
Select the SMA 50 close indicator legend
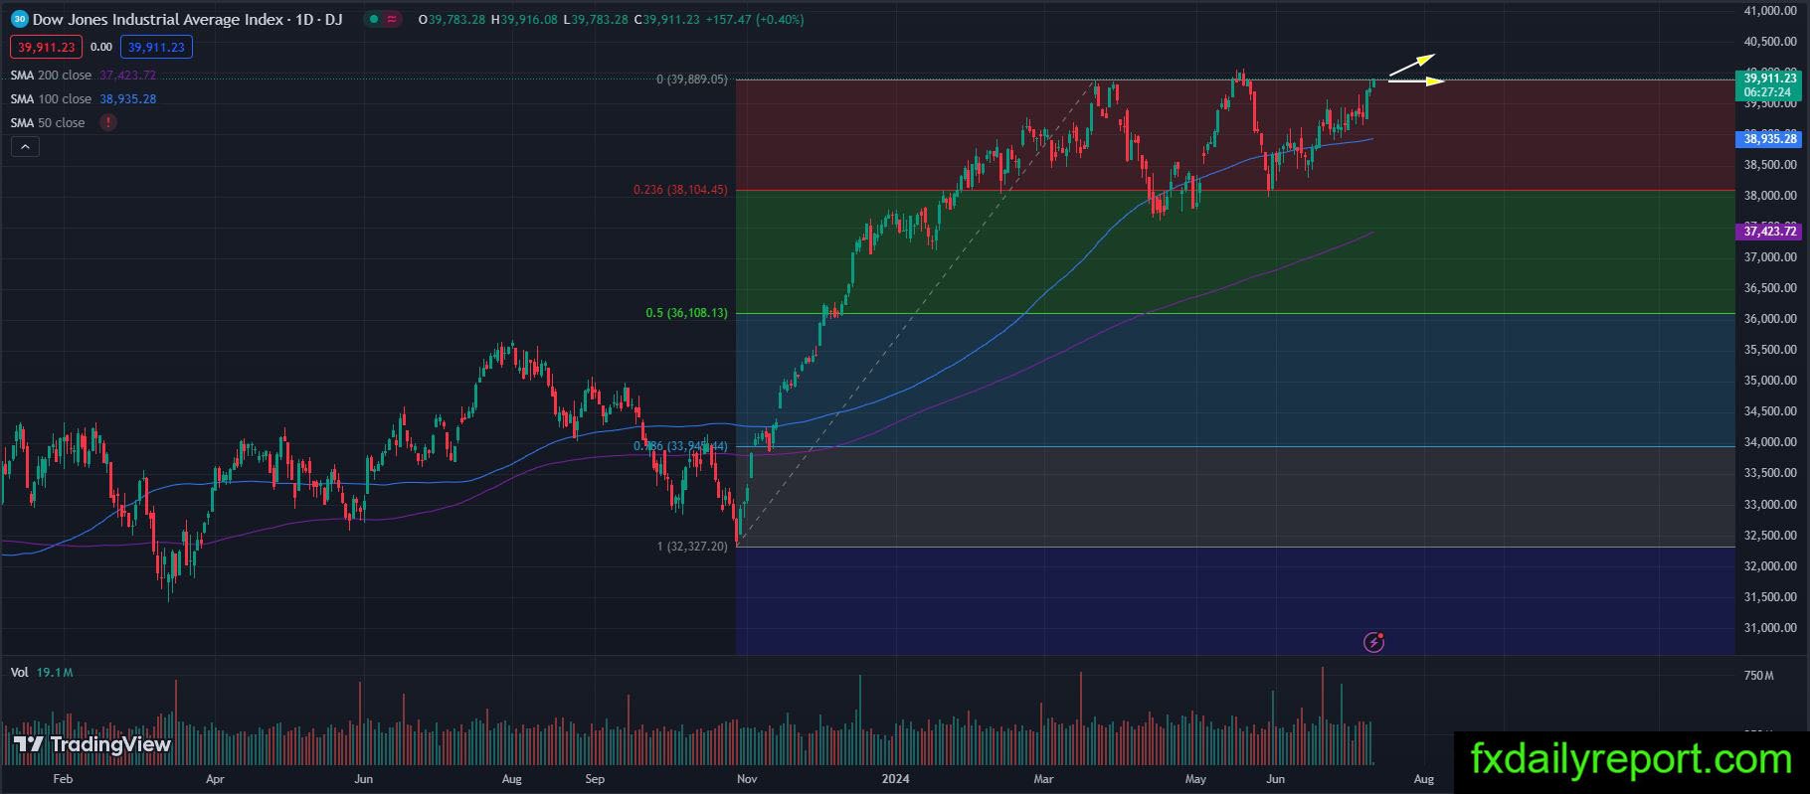[x=48, y=123]
